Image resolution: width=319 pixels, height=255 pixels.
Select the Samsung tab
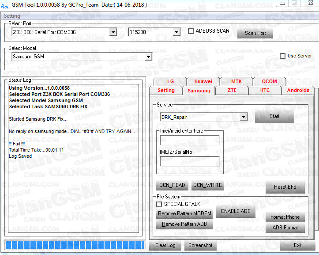tap(199, 91)
